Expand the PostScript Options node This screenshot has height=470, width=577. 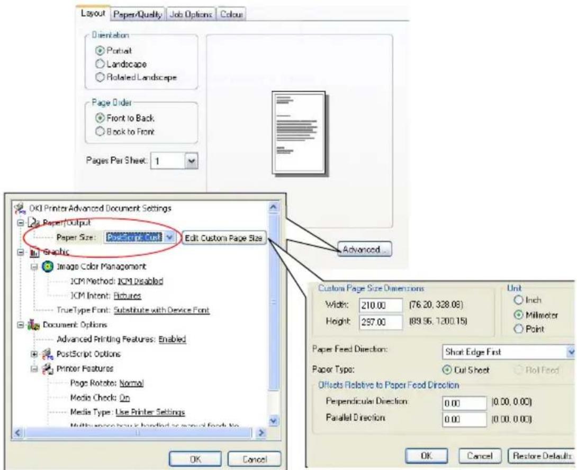pyautogui.click(x=34, y=354)
